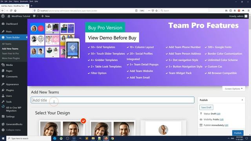Open the Tools menu in menu bar

31,1
